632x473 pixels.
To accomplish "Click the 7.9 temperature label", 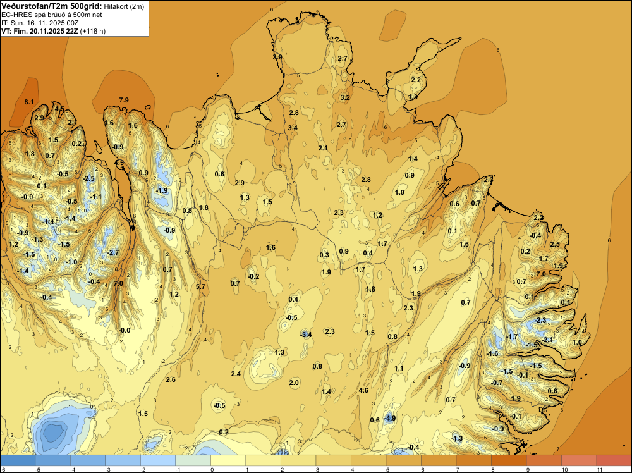I will (x=124, y=100).
